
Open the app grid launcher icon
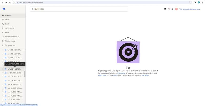click(x=165, y=9)
